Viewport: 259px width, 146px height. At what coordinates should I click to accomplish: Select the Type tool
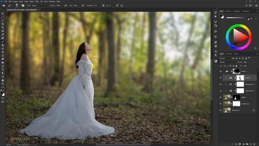3,70
